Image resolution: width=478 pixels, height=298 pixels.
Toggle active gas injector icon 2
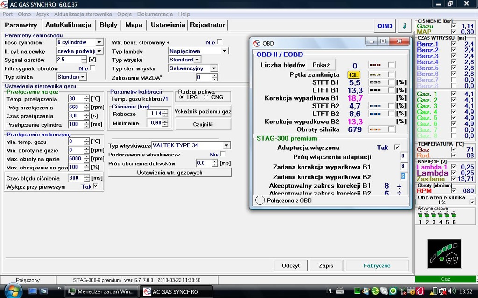[427, 216]
